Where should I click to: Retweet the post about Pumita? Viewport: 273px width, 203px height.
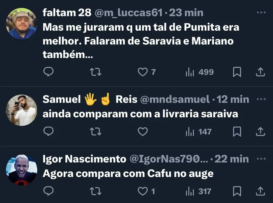click(x=96, y=72)
